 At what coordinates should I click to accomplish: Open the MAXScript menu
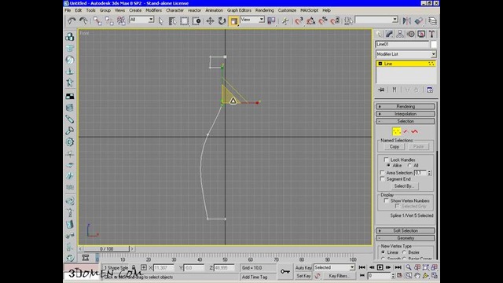click(x=309, y=10)
